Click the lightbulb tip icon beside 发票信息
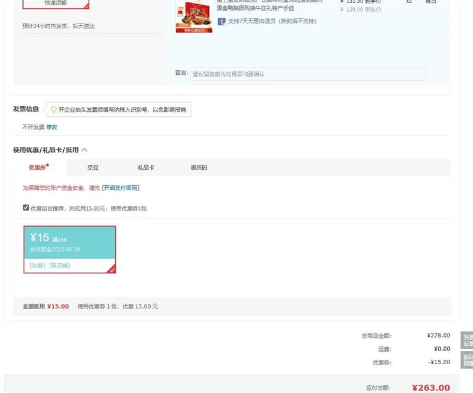 click(x=54, y=109)
